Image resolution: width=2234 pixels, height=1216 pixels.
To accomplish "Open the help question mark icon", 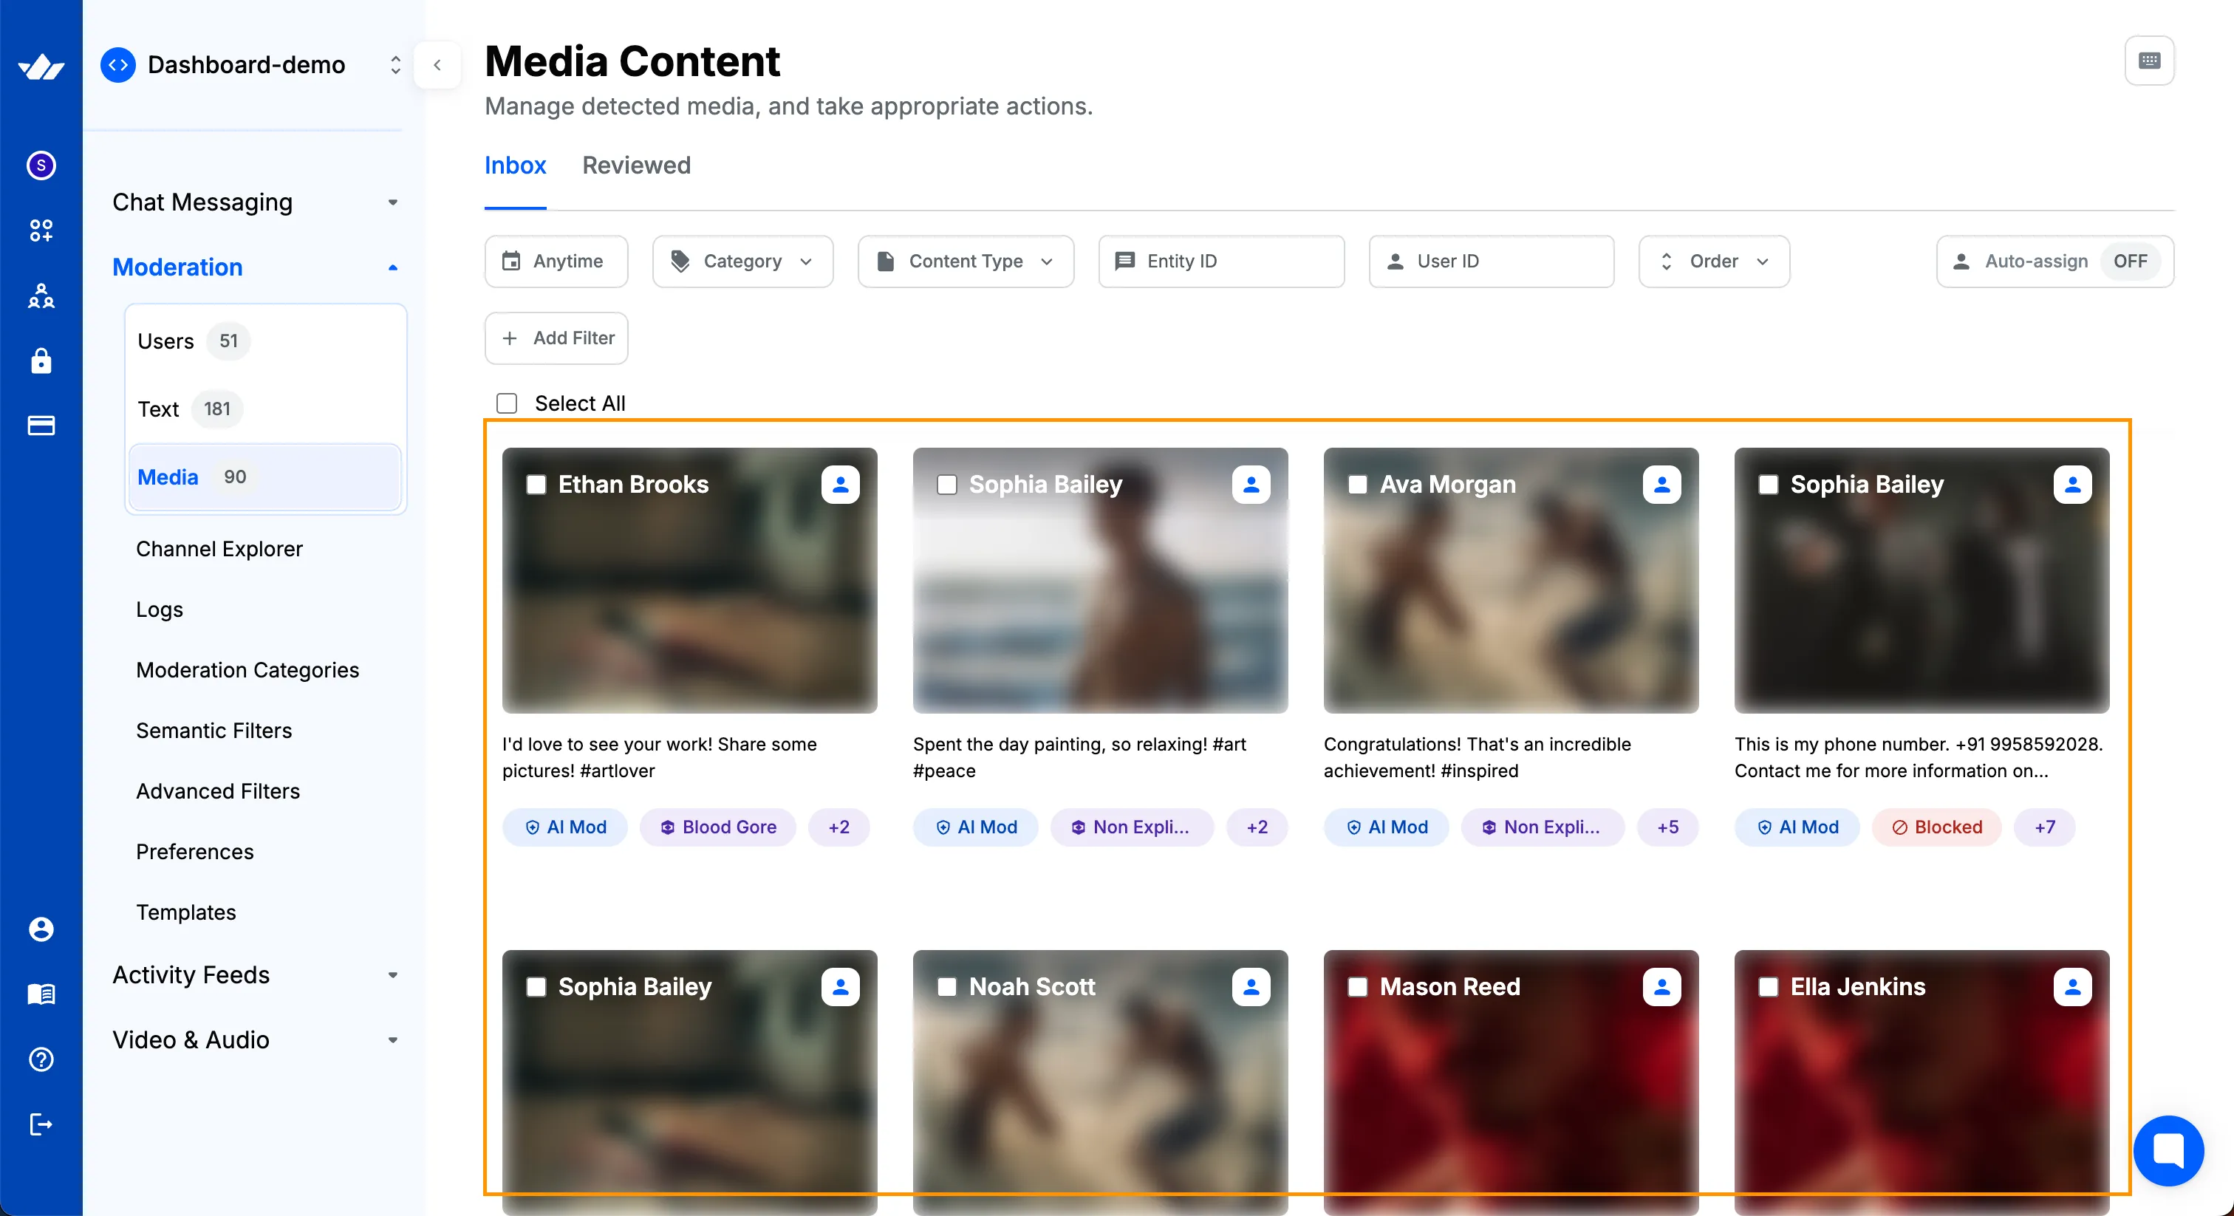I will 41,1059.
